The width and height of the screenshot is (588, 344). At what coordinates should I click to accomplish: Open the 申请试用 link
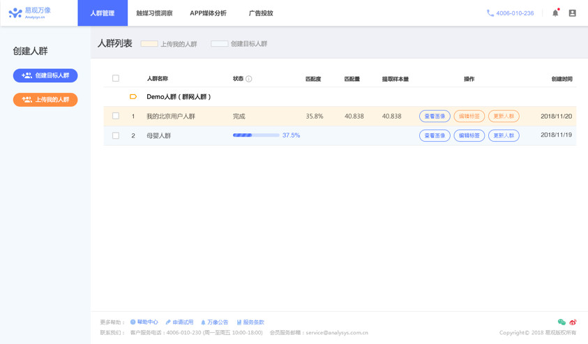[183, 322]
